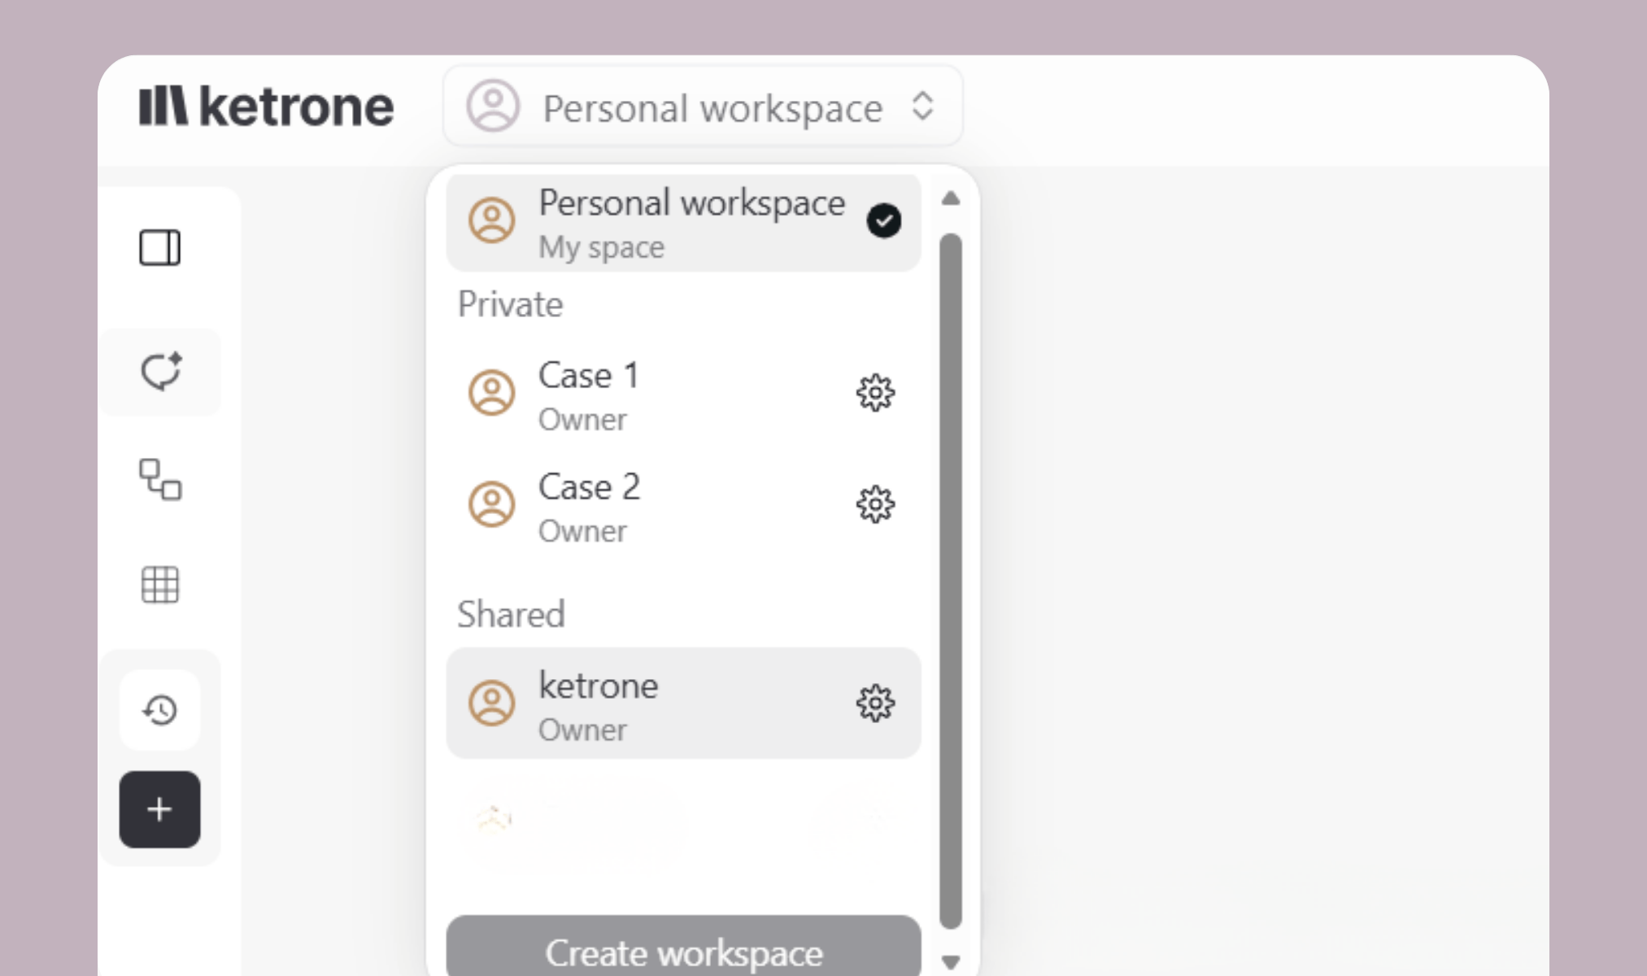Image resolution: width=1647 pixels, height=976 pixels.
Task: Open the table grid icon
Action: [160, 584]
